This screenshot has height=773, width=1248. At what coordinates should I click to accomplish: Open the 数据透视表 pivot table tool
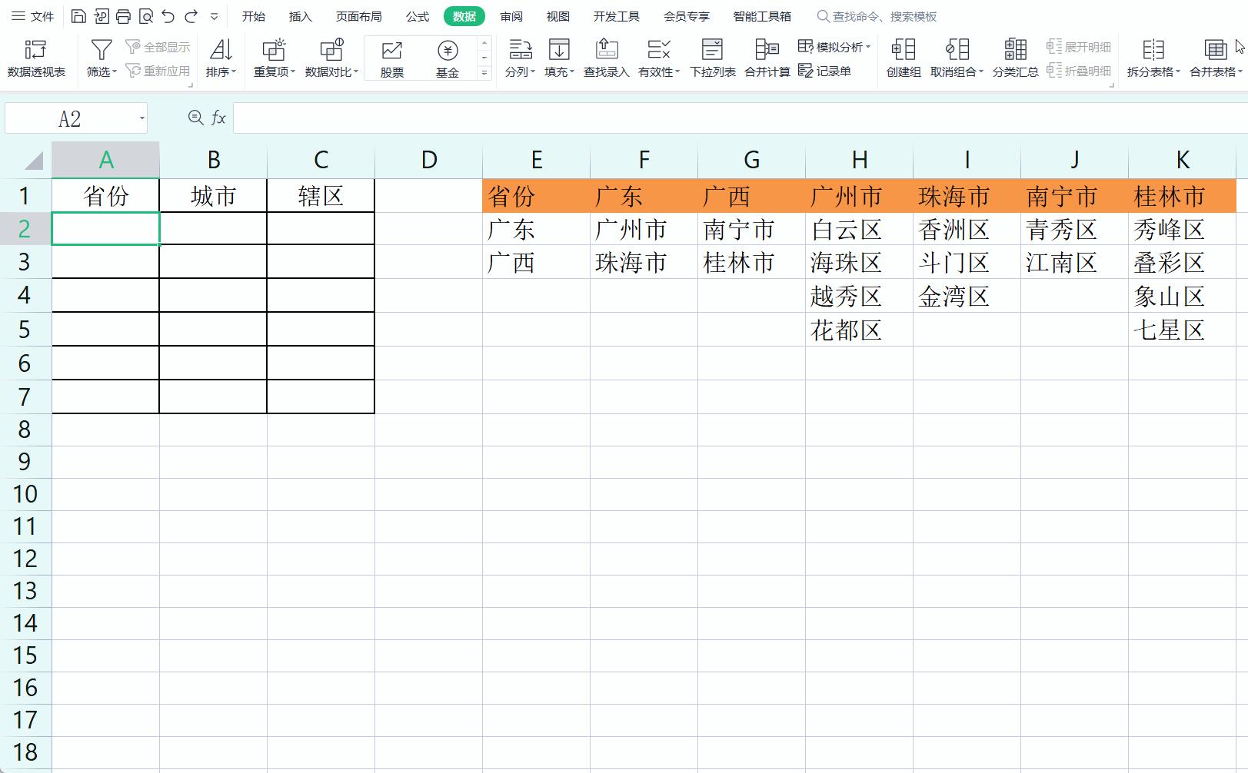click(36, 58)
